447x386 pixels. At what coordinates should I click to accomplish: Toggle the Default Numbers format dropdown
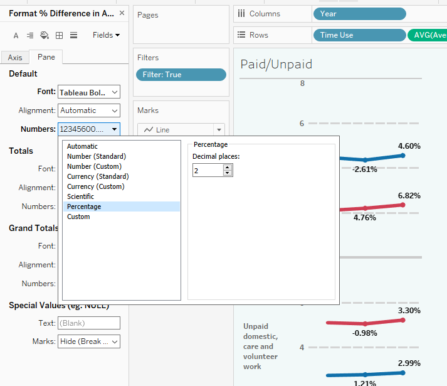pos(89,129)
